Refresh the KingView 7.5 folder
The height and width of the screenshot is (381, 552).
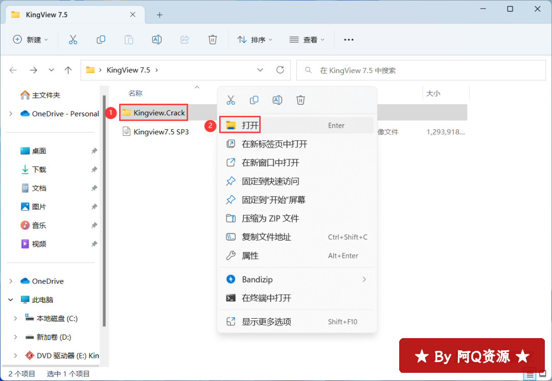click(x=280, y=70)
